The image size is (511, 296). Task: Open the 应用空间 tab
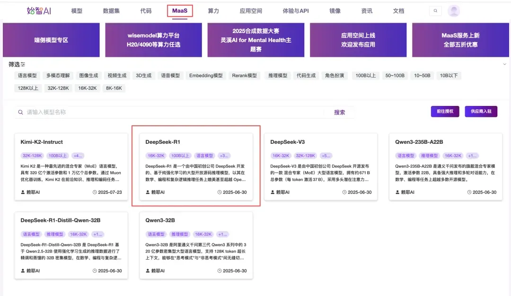pos(251,11)
